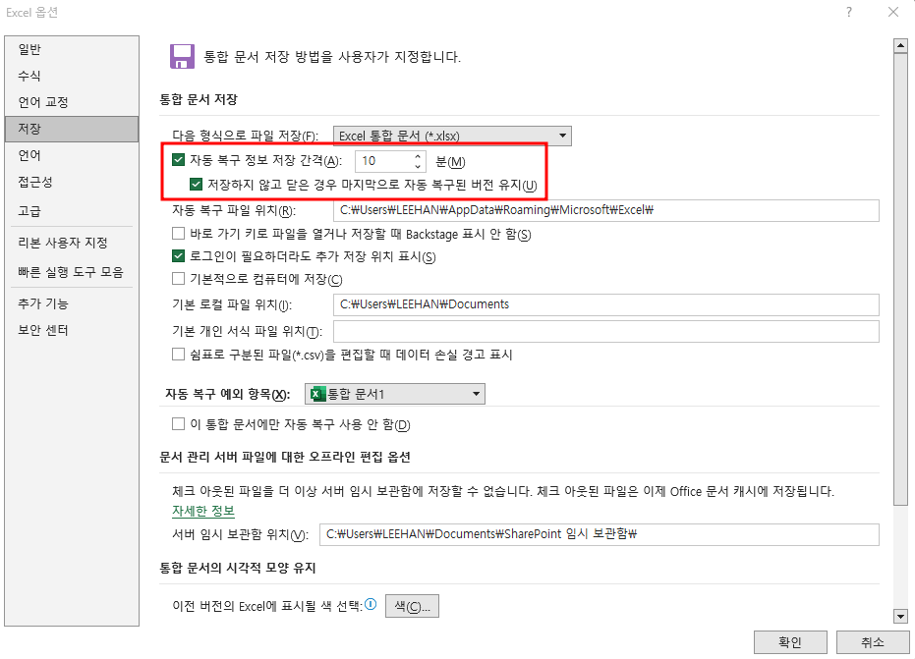Enable 기본적으로 컴퓨터에 저장 checkbox

point(179,278)
